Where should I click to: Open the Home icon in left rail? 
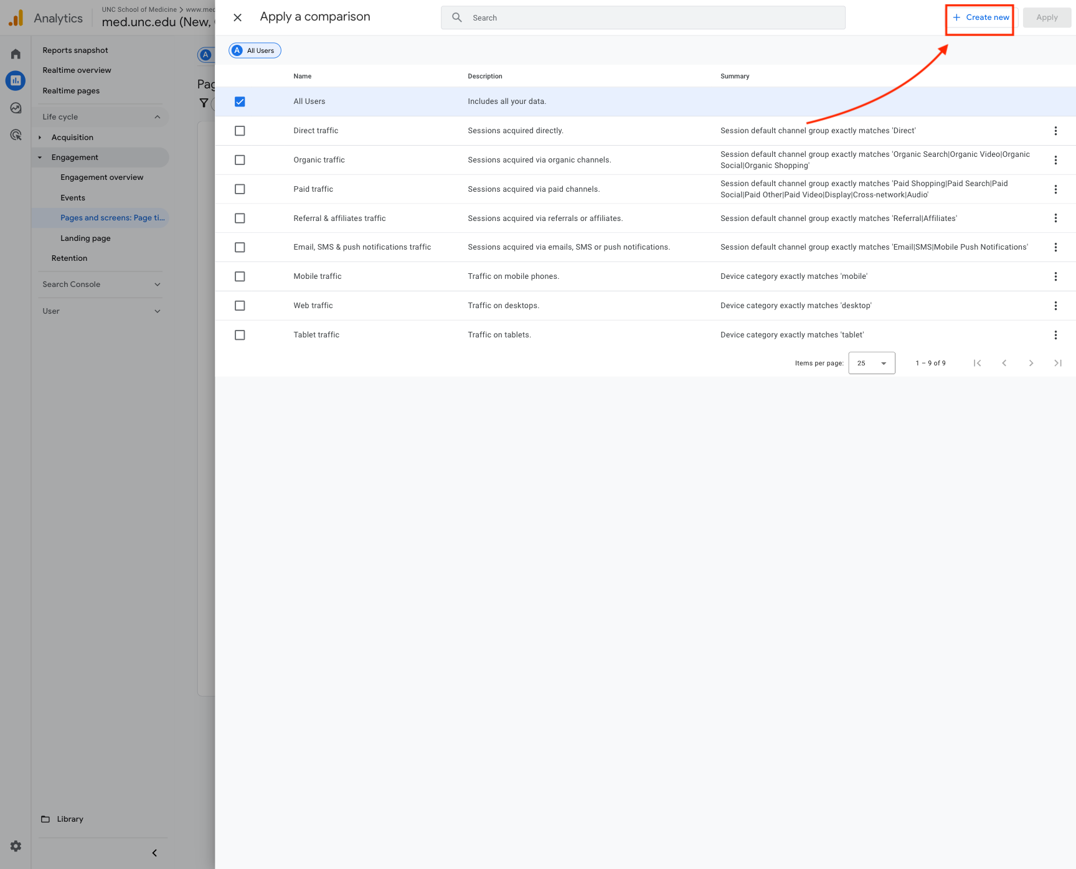pos(16,54)
